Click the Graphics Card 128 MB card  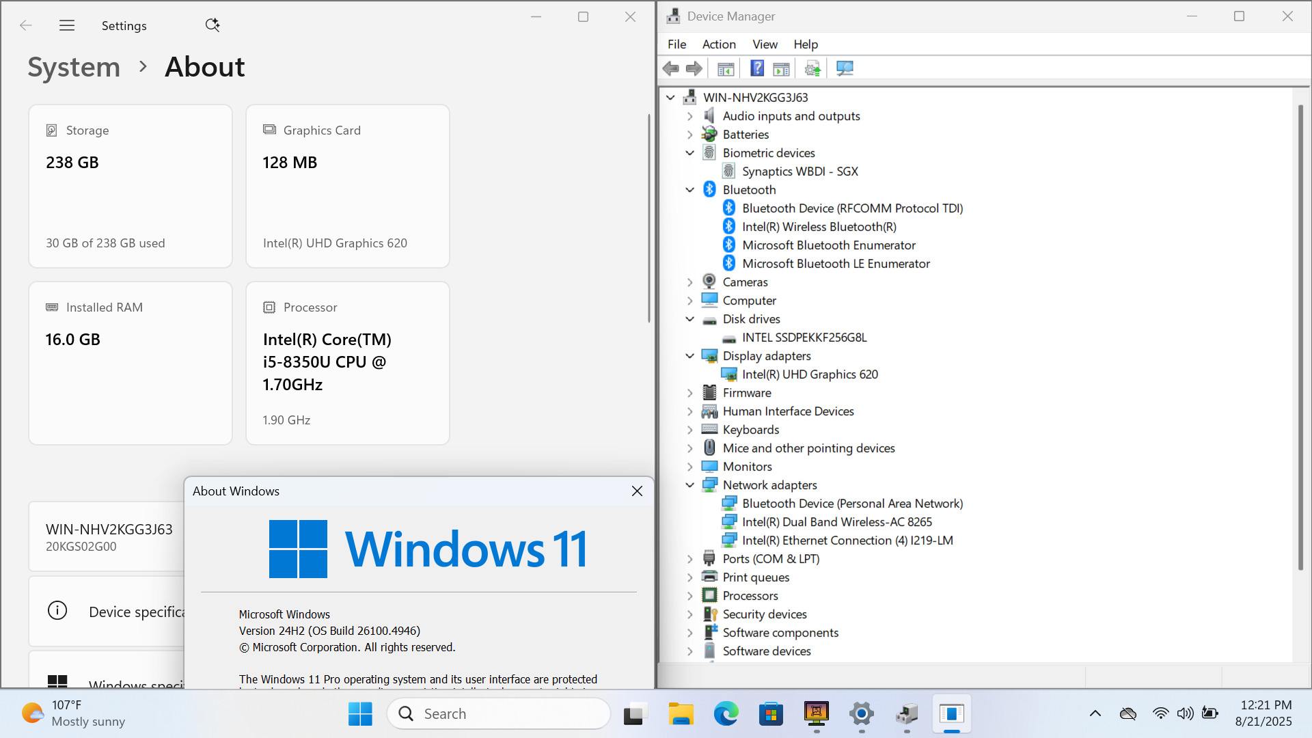348,186
